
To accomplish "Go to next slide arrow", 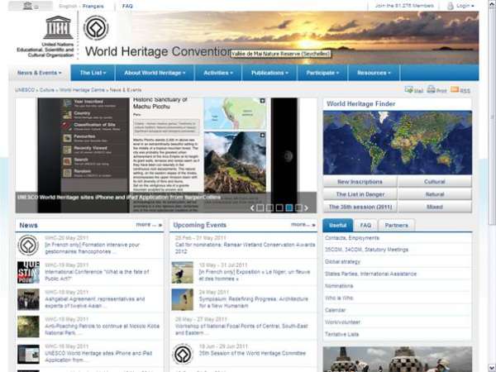I will tap(306, 207).
